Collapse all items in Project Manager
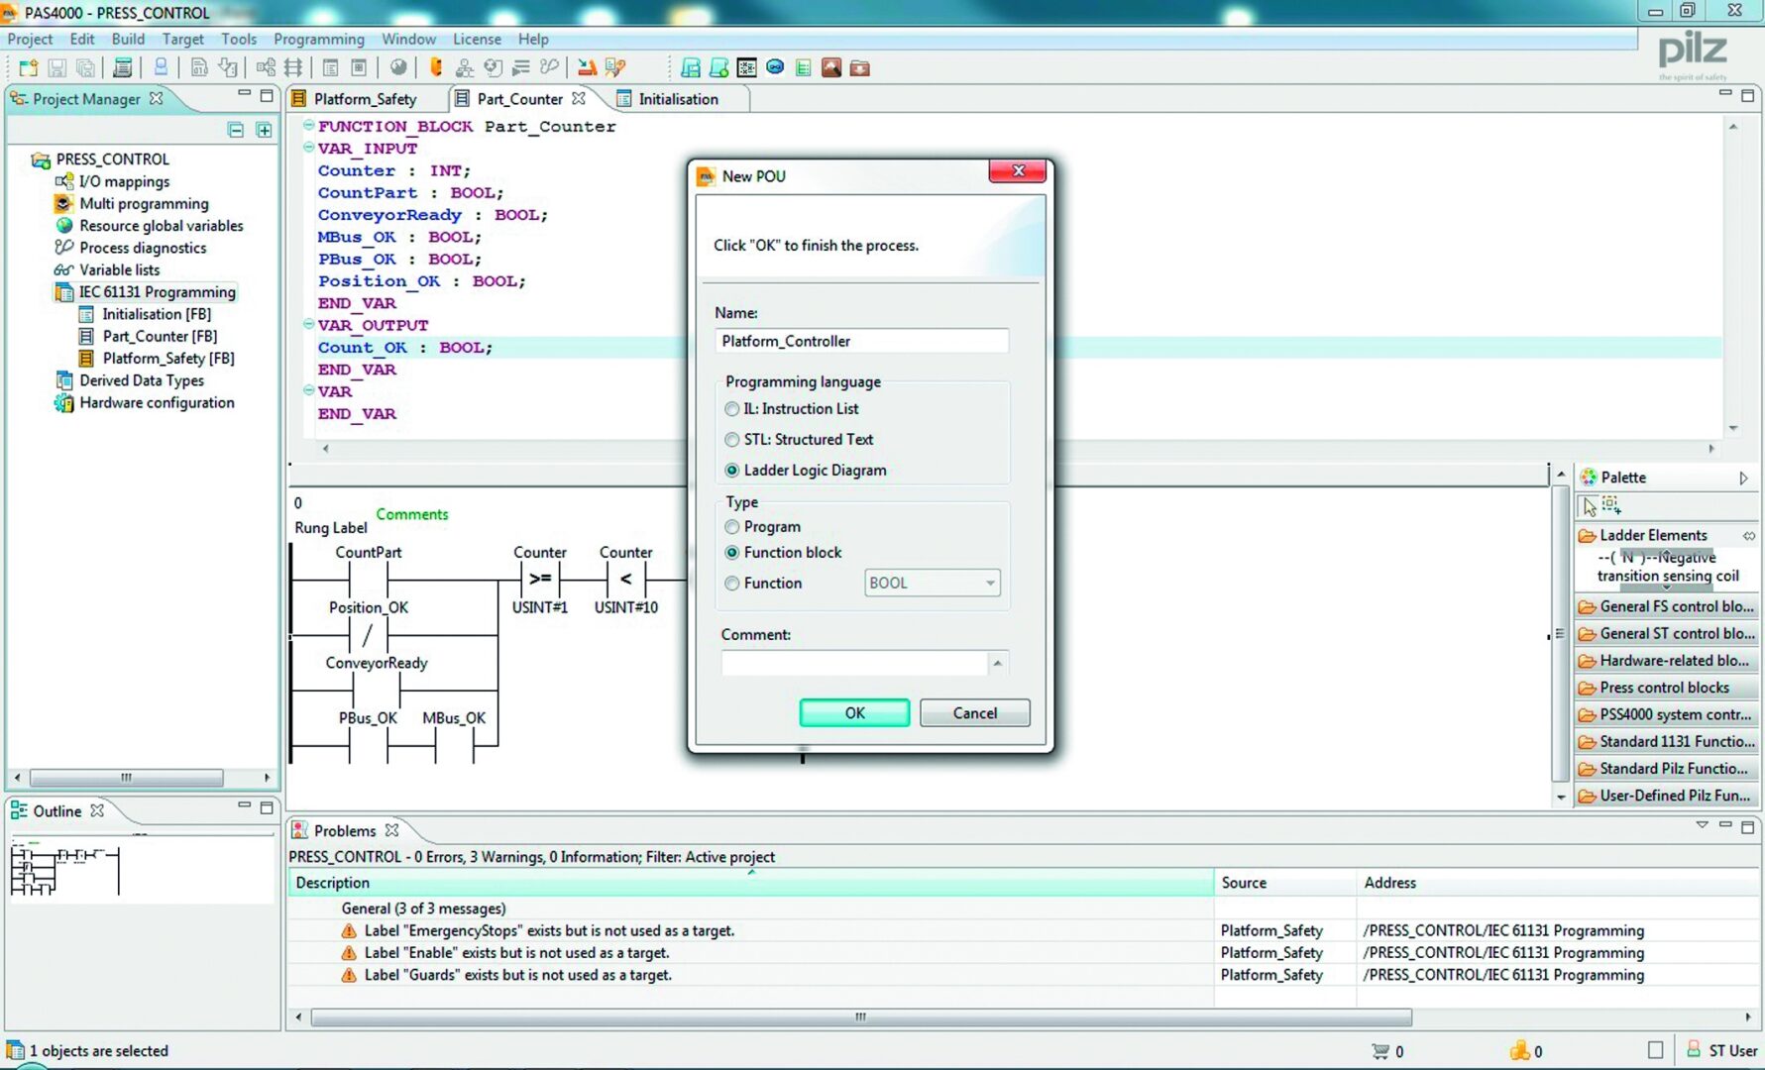1765x1070 pixels. pyautogui.click(x=236, y=130)
